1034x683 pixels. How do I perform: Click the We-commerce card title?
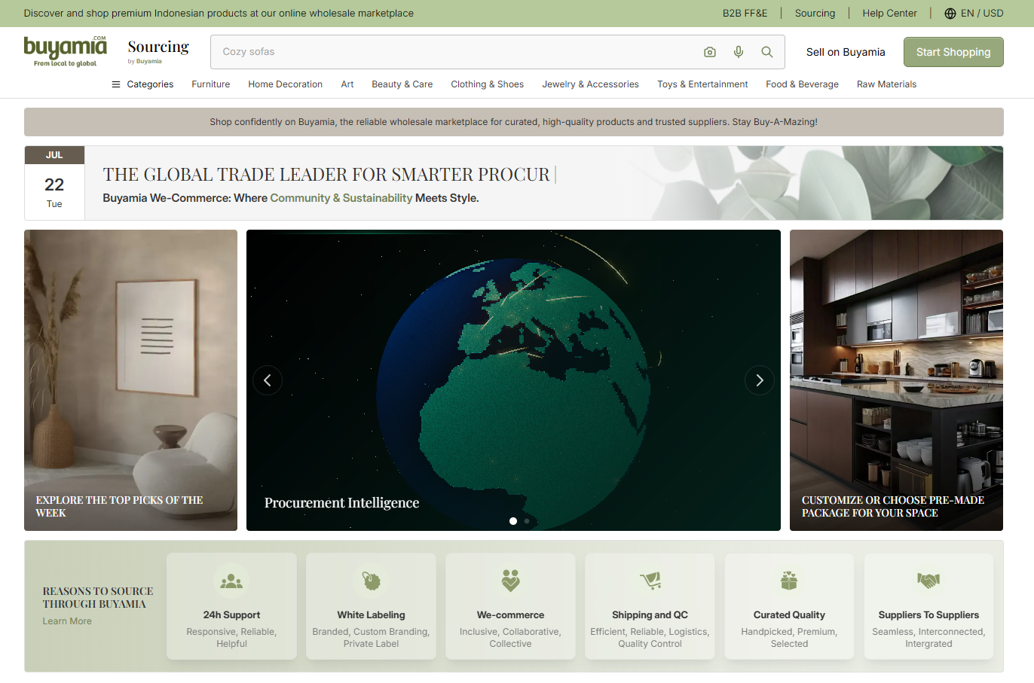(x=510, y=615)
